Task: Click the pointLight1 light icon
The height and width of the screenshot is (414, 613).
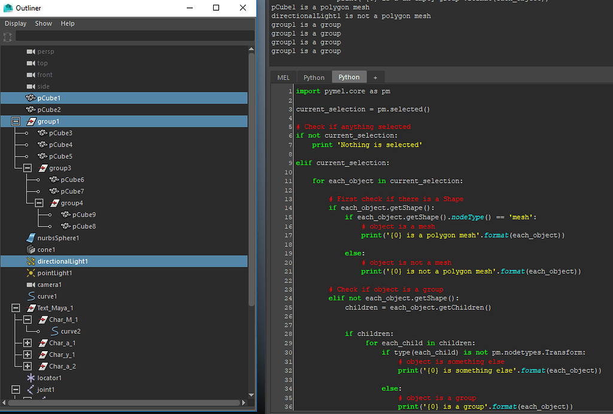Action: [31, 273]
